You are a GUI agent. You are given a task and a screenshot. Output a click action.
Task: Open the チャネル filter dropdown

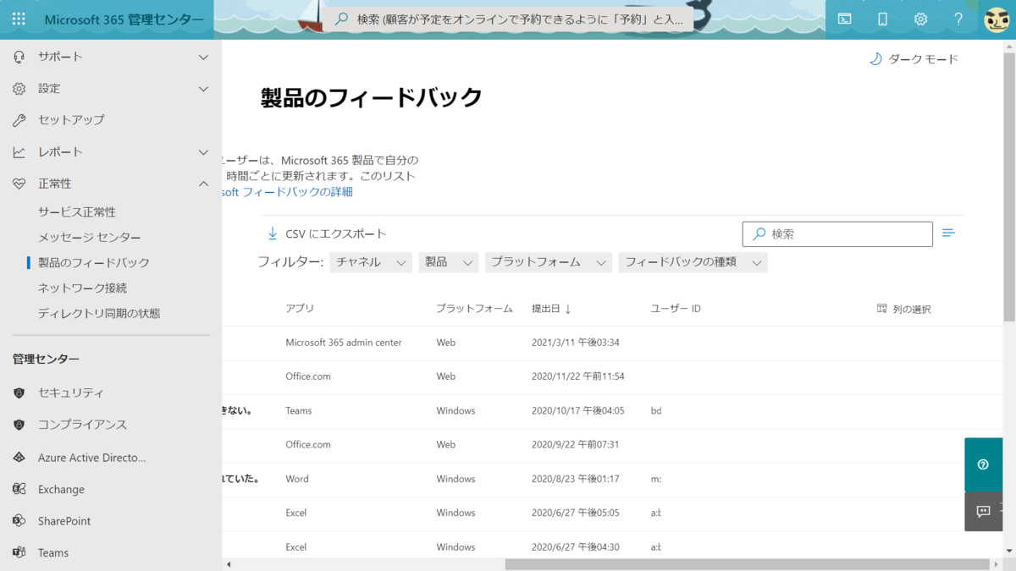(x=371, y=262)
